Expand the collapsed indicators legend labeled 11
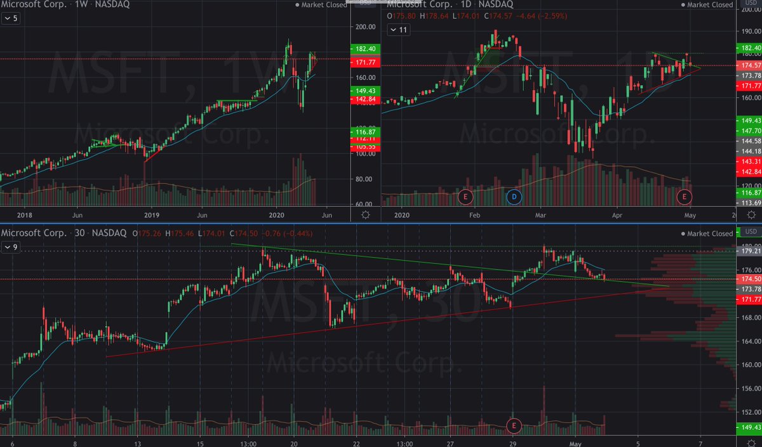The height and width of the screenshot is (447, 762). pos(399,30)
